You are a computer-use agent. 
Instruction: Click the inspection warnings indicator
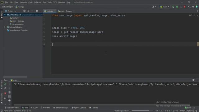tap(191, 15)
